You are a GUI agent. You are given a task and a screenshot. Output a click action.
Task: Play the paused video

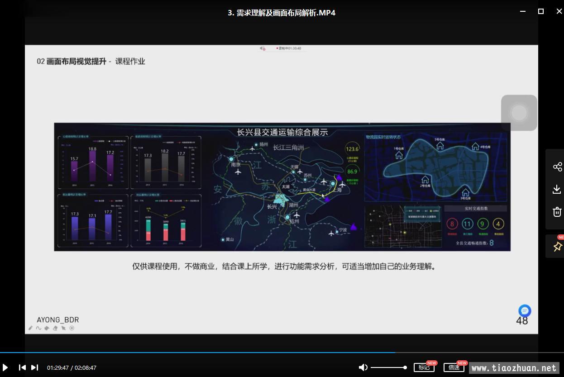click(5, 367)
